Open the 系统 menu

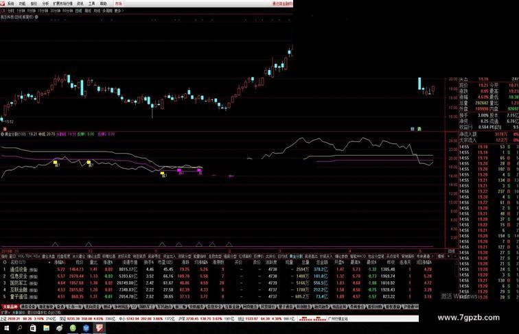(x=10, y=3)
